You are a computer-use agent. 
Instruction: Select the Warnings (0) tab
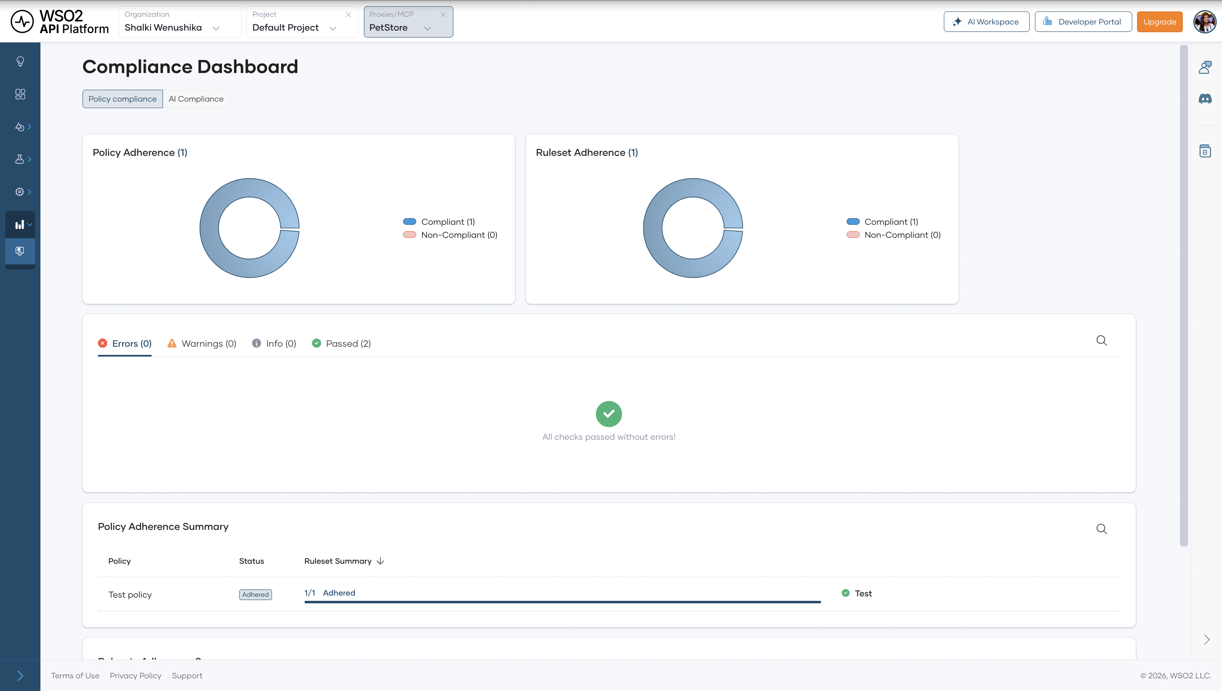[202, 343]
